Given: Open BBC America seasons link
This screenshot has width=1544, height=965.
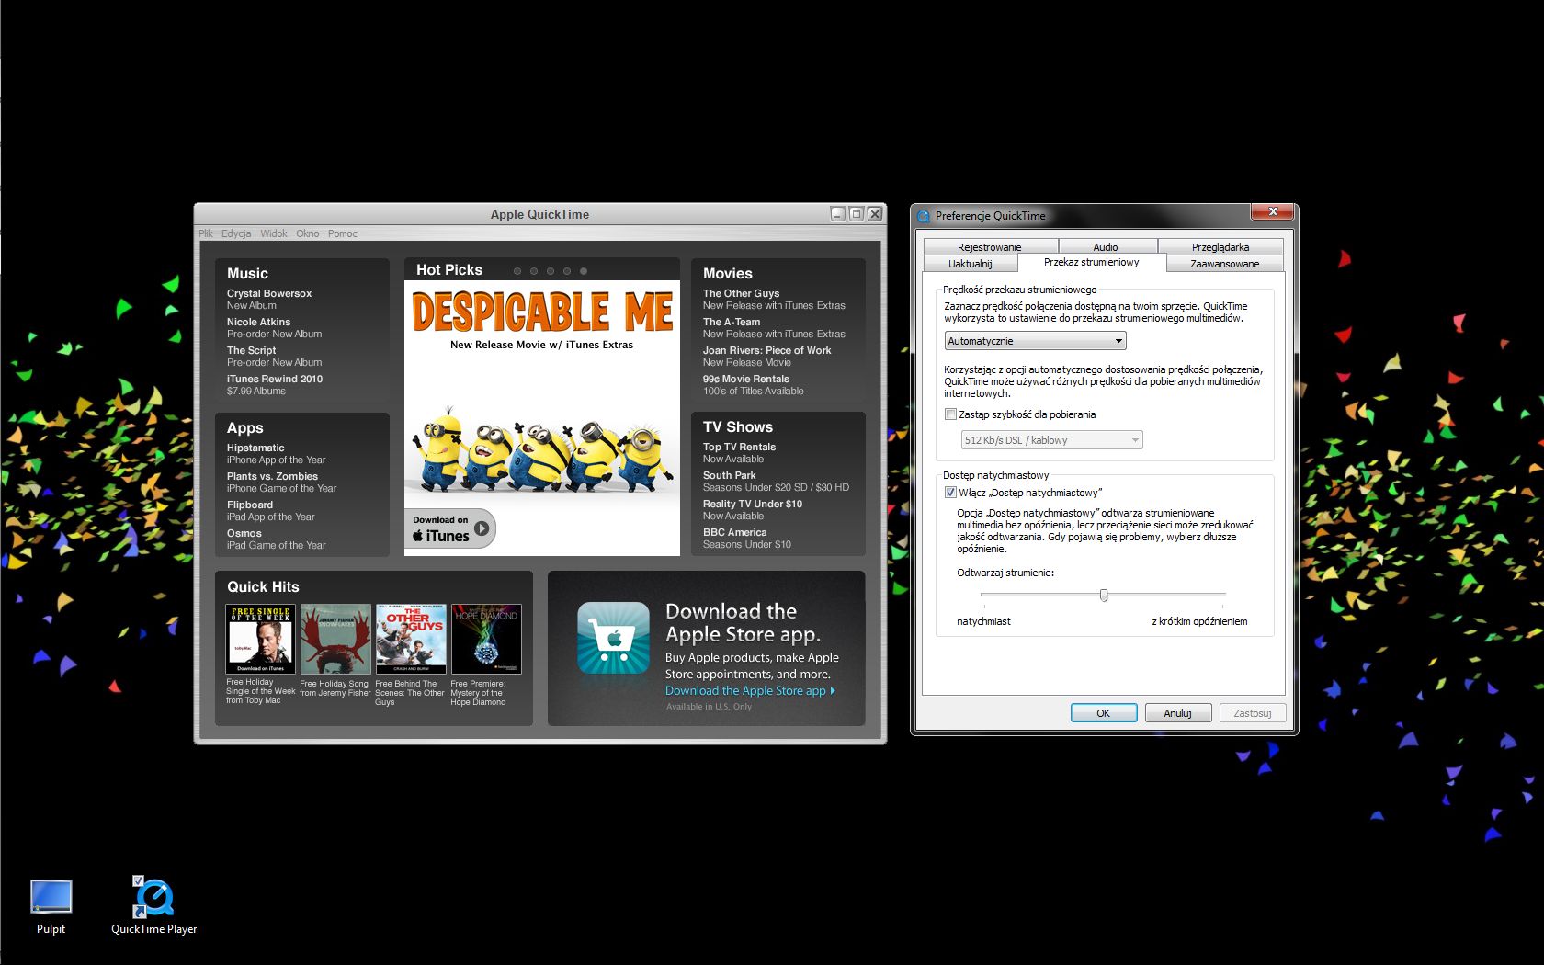Looking at the screenshot, I should pos(746,539).
